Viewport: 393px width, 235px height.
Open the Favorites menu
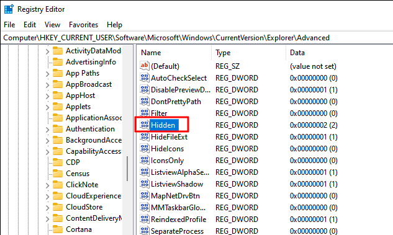point(83,25)
